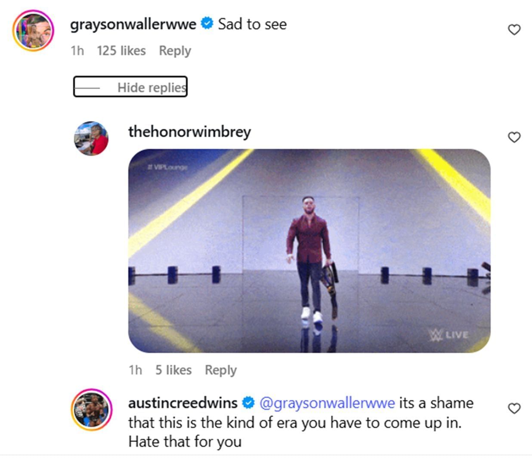The image size is (532, 464).
Task: Click the verified badge next to graysonwallerwwe
Action: 207,24
